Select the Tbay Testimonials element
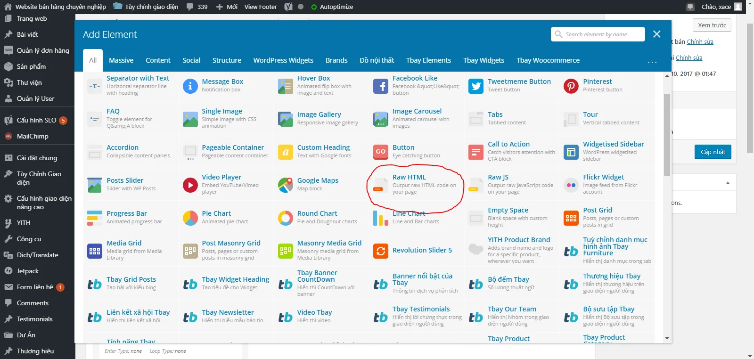This screenshot has width=754, height=359. coord(418,317)
